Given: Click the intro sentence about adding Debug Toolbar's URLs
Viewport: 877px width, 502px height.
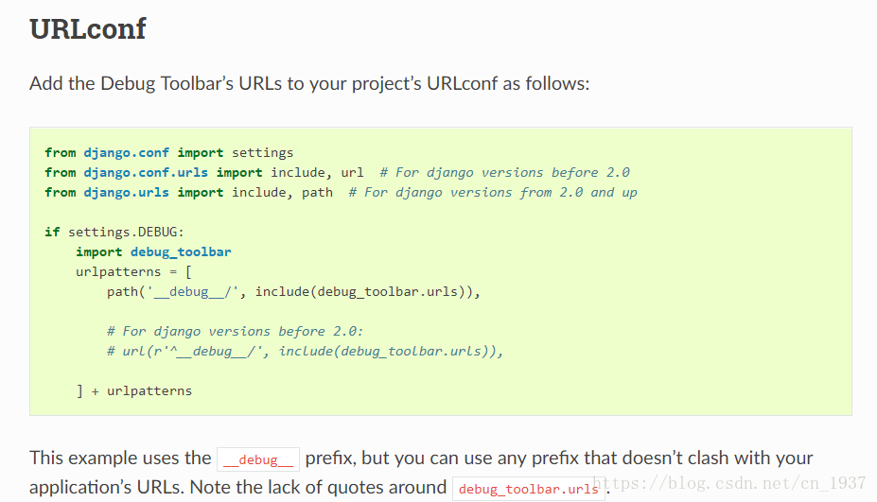Looking at the screenshot, I should click(x=309, y=83).
